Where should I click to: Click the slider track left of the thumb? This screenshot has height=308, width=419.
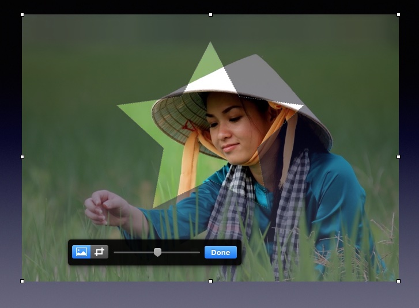coord(134,252)
